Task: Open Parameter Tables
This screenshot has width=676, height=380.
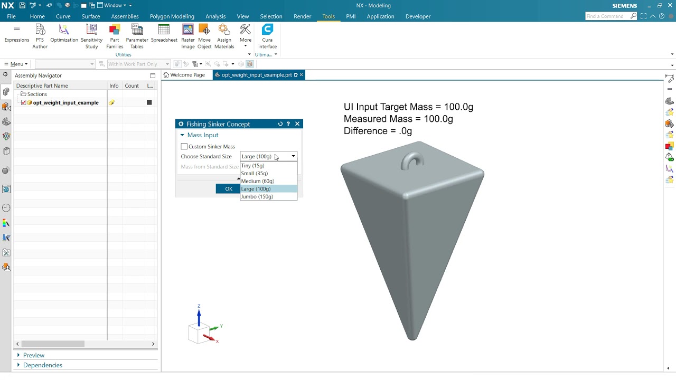Action: 137,36
